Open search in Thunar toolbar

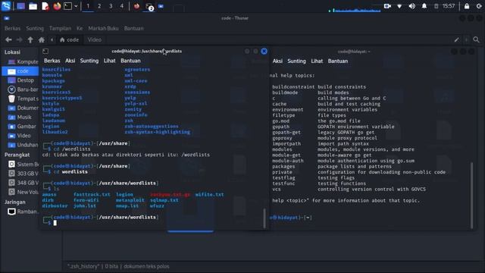477,39
